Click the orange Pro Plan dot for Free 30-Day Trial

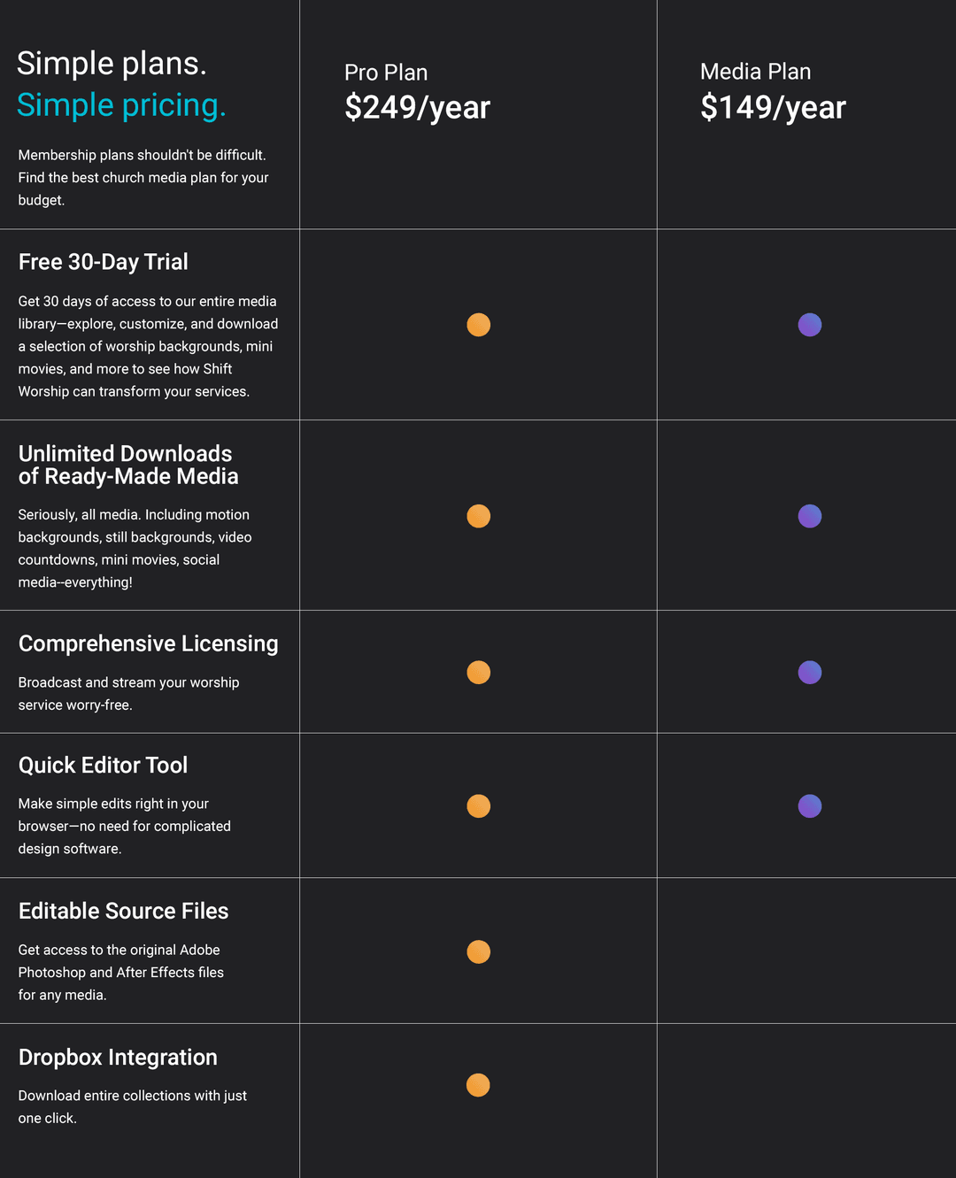[x=478, y=325]
